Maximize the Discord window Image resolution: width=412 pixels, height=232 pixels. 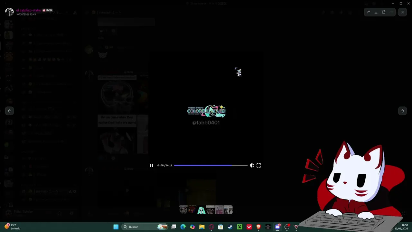(x=401, y=4)
